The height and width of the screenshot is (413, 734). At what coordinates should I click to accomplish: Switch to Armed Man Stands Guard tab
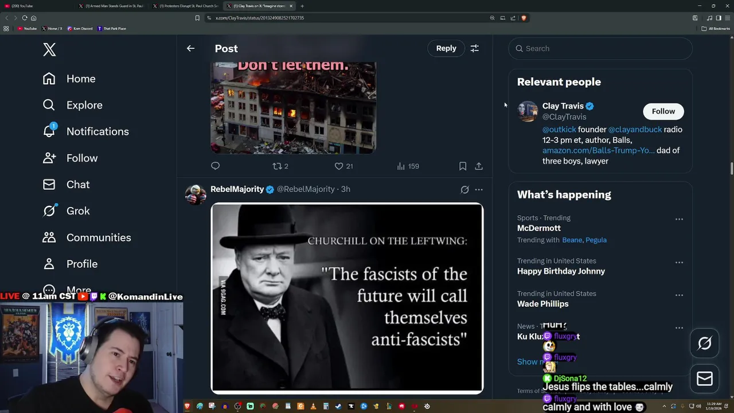111,6
